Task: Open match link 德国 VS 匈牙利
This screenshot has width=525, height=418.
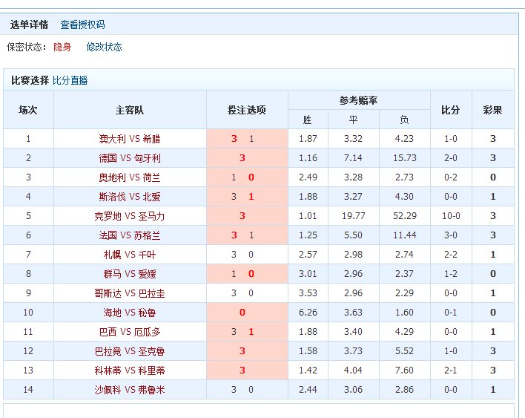Action: 130,158
